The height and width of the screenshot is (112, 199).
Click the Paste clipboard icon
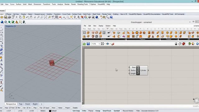24,17
